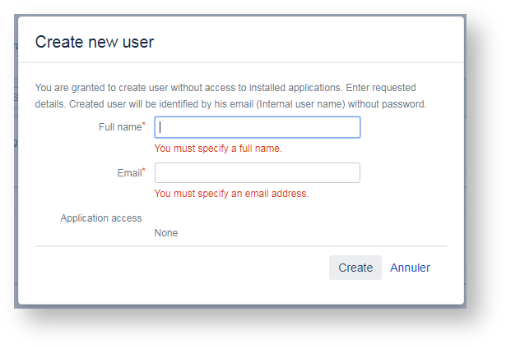Click the red asterisk beside Email
This screenshot has width=506, height=348.
[x=144, y=171]
